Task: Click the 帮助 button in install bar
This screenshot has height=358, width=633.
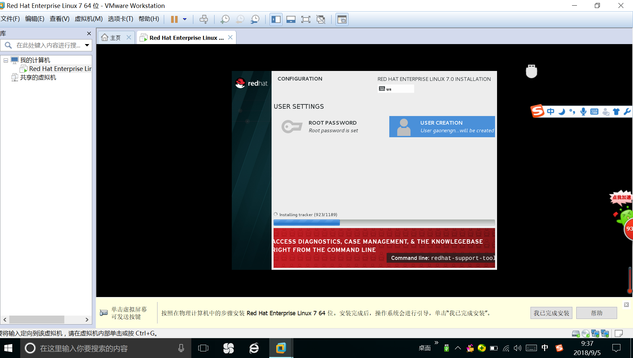Action: [597, 313]
